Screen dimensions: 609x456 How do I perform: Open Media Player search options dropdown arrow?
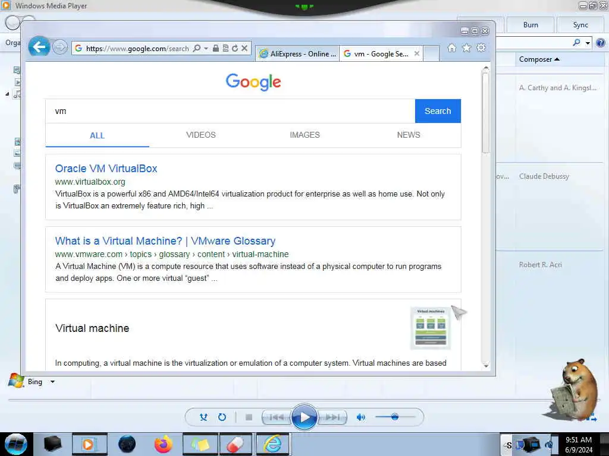pos(588,43)
